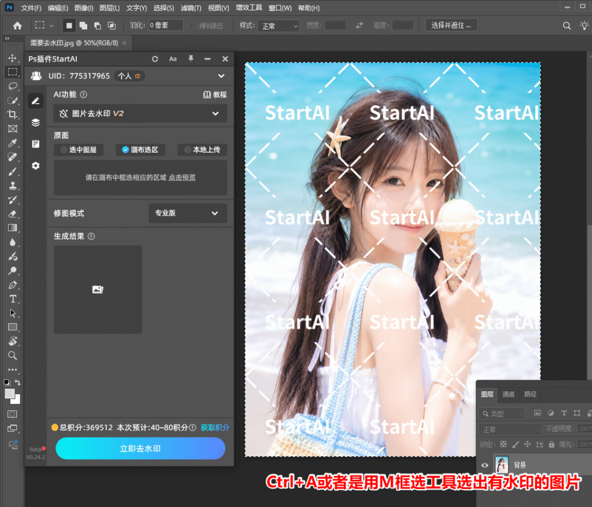The width and height of the screenshot is (592, 507).
Task: Select the Clone Stamp tool
Action: pos(13,186)
